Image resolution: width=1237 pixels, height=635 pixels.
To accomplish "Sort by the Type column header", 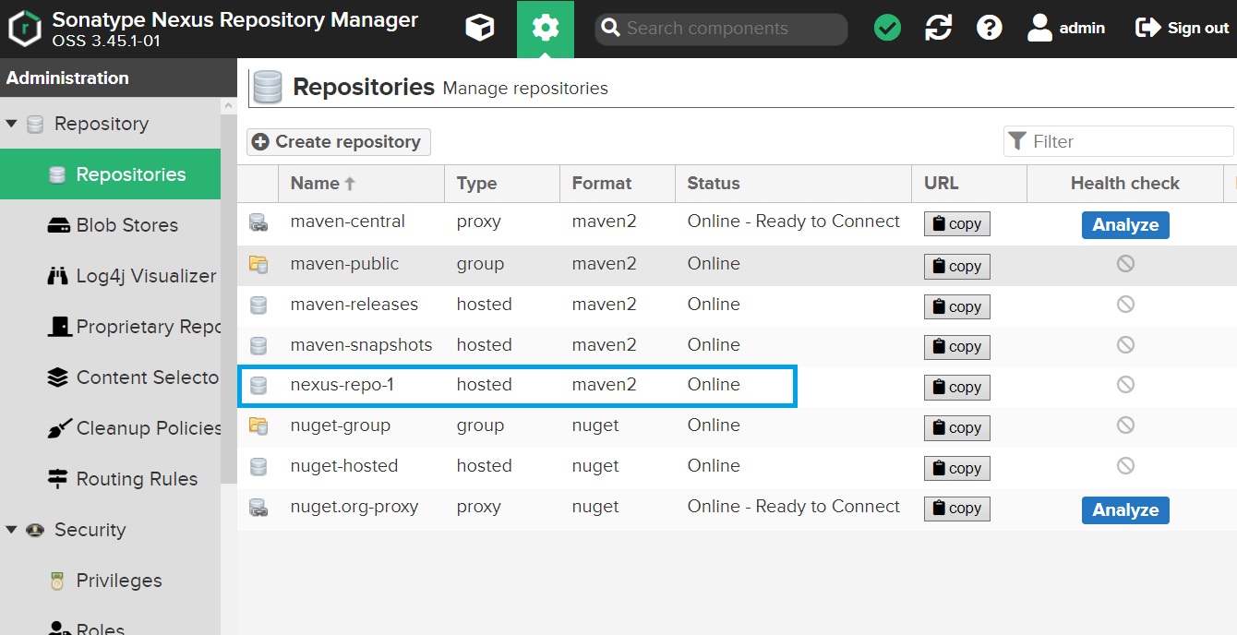I will click(x=502, y=184).
